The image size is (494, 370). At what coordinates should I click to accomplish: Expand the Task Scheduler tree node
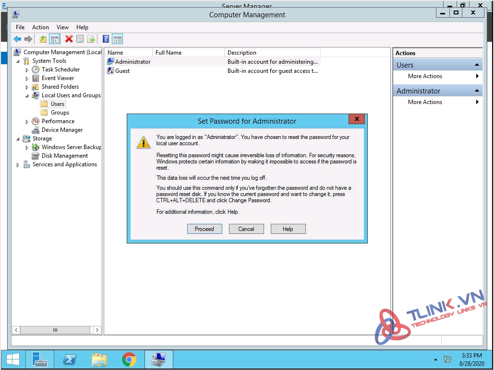[x=27, y=70]
